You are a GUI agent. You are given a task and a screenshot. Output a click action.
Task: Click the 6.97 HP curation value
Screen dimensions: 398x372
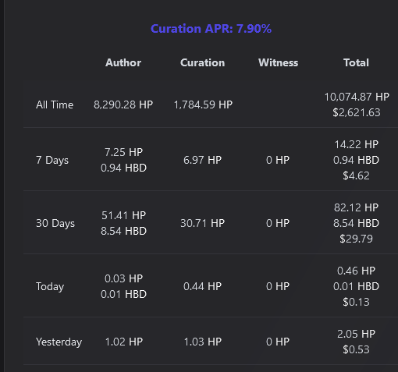[202, 160]
